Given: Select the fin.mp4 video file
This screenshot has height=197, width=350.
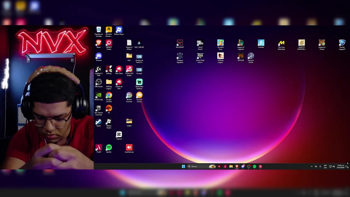Looking at the screenshot, I should tap(139, 70).
